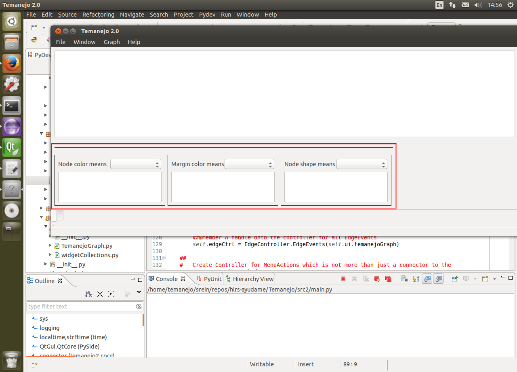Open Window menu in Temanejo window

click(84, 42)
